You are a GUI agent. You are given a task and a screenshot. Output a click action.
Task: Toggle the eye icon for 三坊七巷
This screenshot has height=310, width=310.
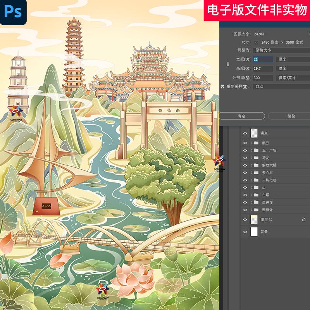click(245, 180)
